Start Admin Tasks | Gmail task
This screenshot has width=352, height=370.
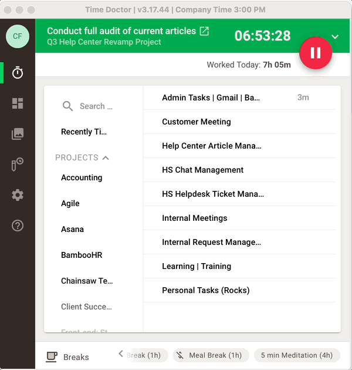[240, 97]
